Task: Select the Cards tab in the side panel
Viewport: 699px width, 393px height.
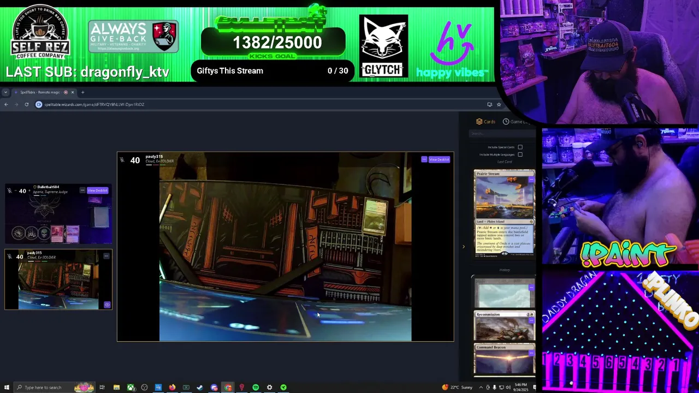Action: click(485, 122)
